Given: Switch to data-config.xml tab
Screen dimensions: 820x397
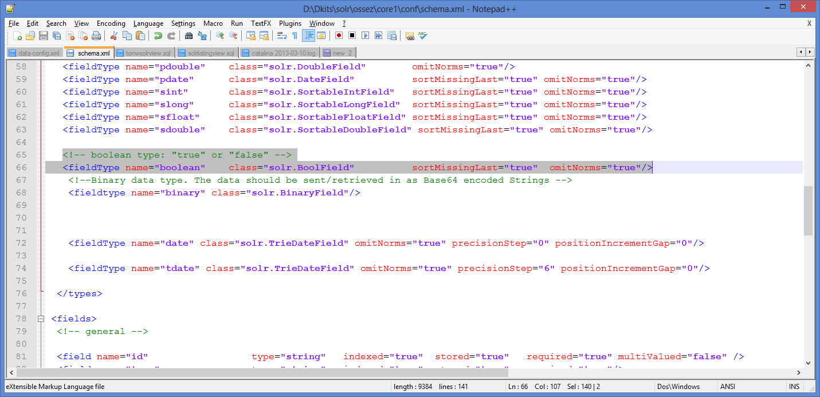Looking at the screenshot, I should pyautogui.click(x=34, y=53).
